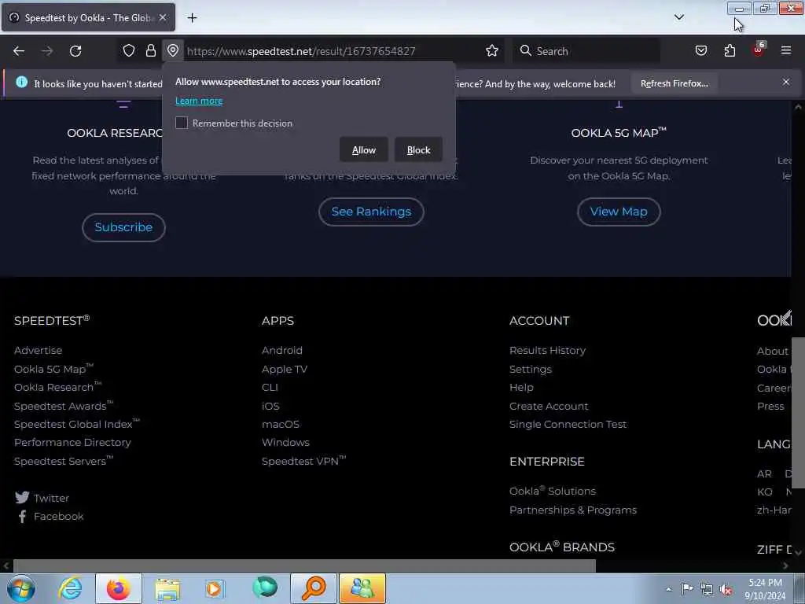Select the Speedtest by Ookla tab

[88, 18]
